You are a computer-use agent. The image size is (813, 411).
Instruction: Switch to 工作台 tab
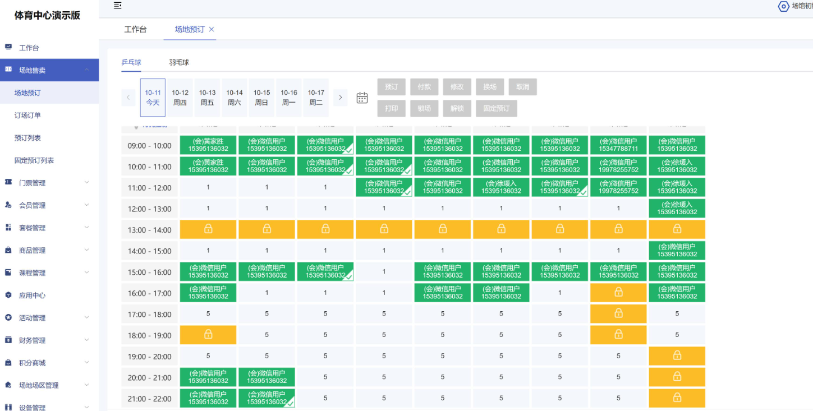pyautogui.click(x=135, y=29)
